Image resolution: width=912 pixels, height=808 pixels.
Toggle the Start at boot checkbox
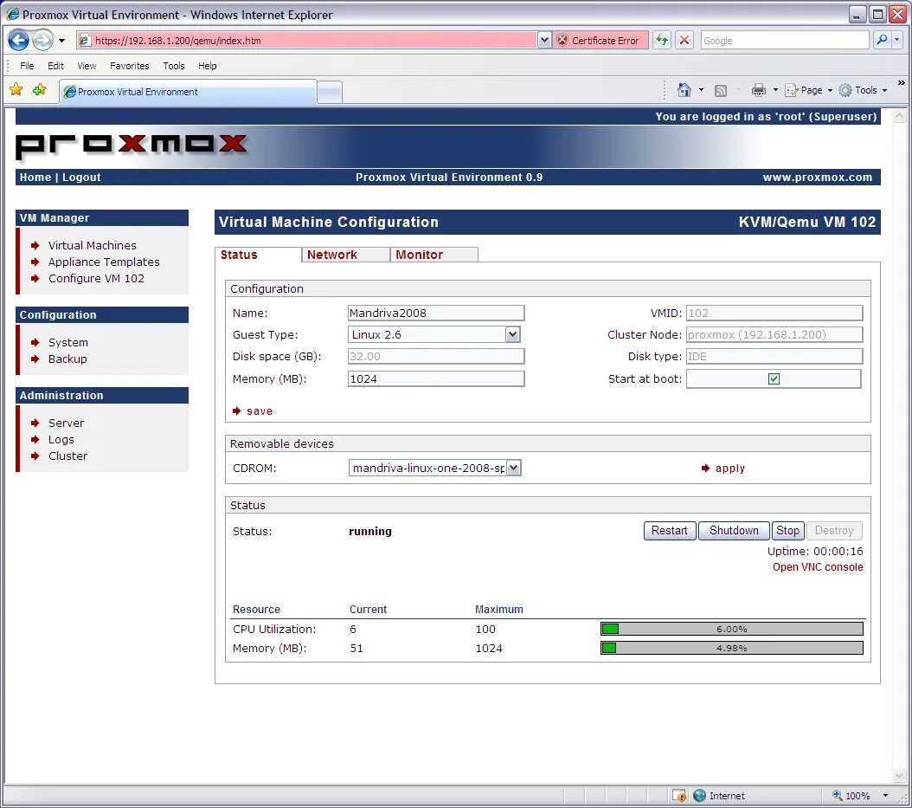tap(774, 379)
